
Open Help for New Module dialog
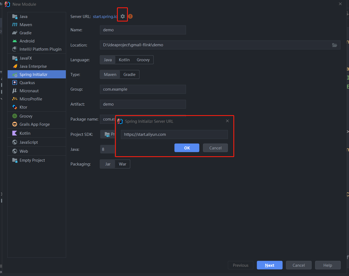coord(328,265)
